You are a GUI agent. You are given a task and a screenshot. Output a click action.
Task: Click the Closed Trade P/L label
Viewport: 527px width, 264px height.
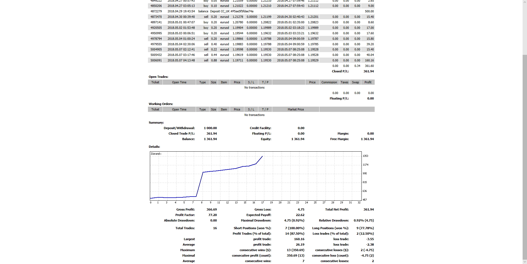pyautogui.click(x=182, y=134)
